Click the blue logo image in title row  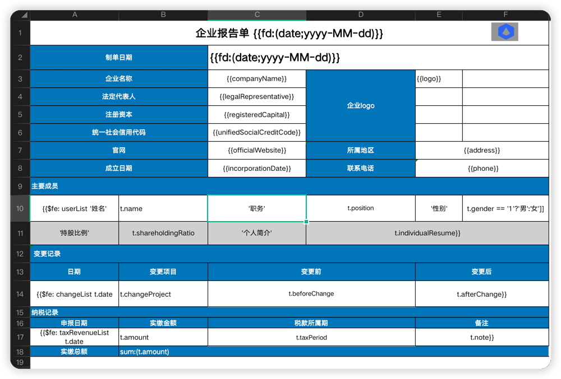click(504, 32)
